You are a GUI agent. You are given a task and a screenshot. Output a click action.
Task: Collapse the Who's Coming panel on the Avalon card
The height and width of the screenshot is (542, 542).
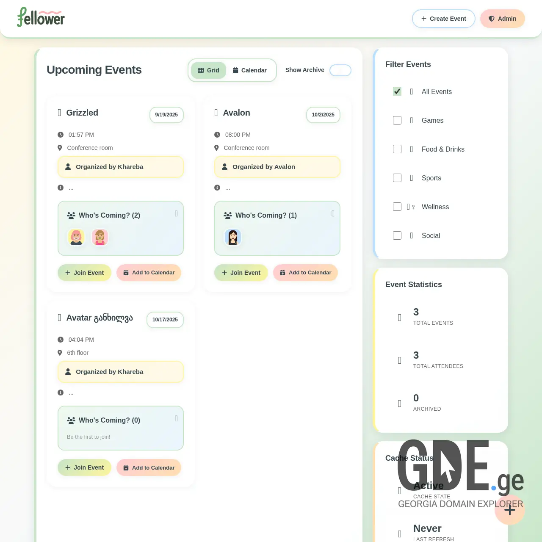(333, 213)
